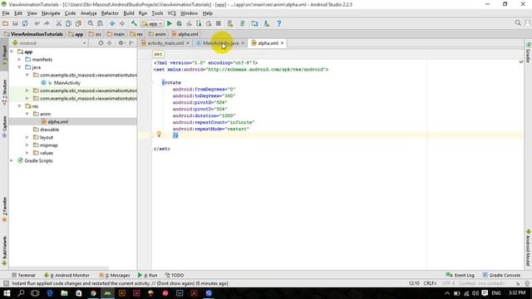This screenshot has width=532, height=299.
Task: Open the Event Log
Action: 460,275
